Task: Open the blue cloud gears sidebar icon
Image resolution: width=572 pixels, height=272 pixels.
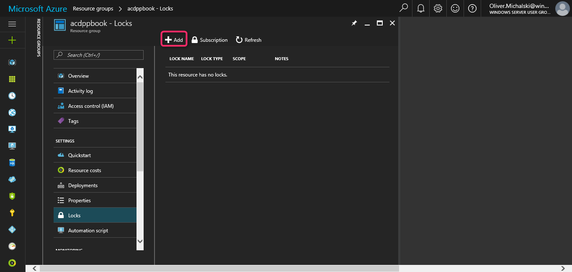Action: 12,179
